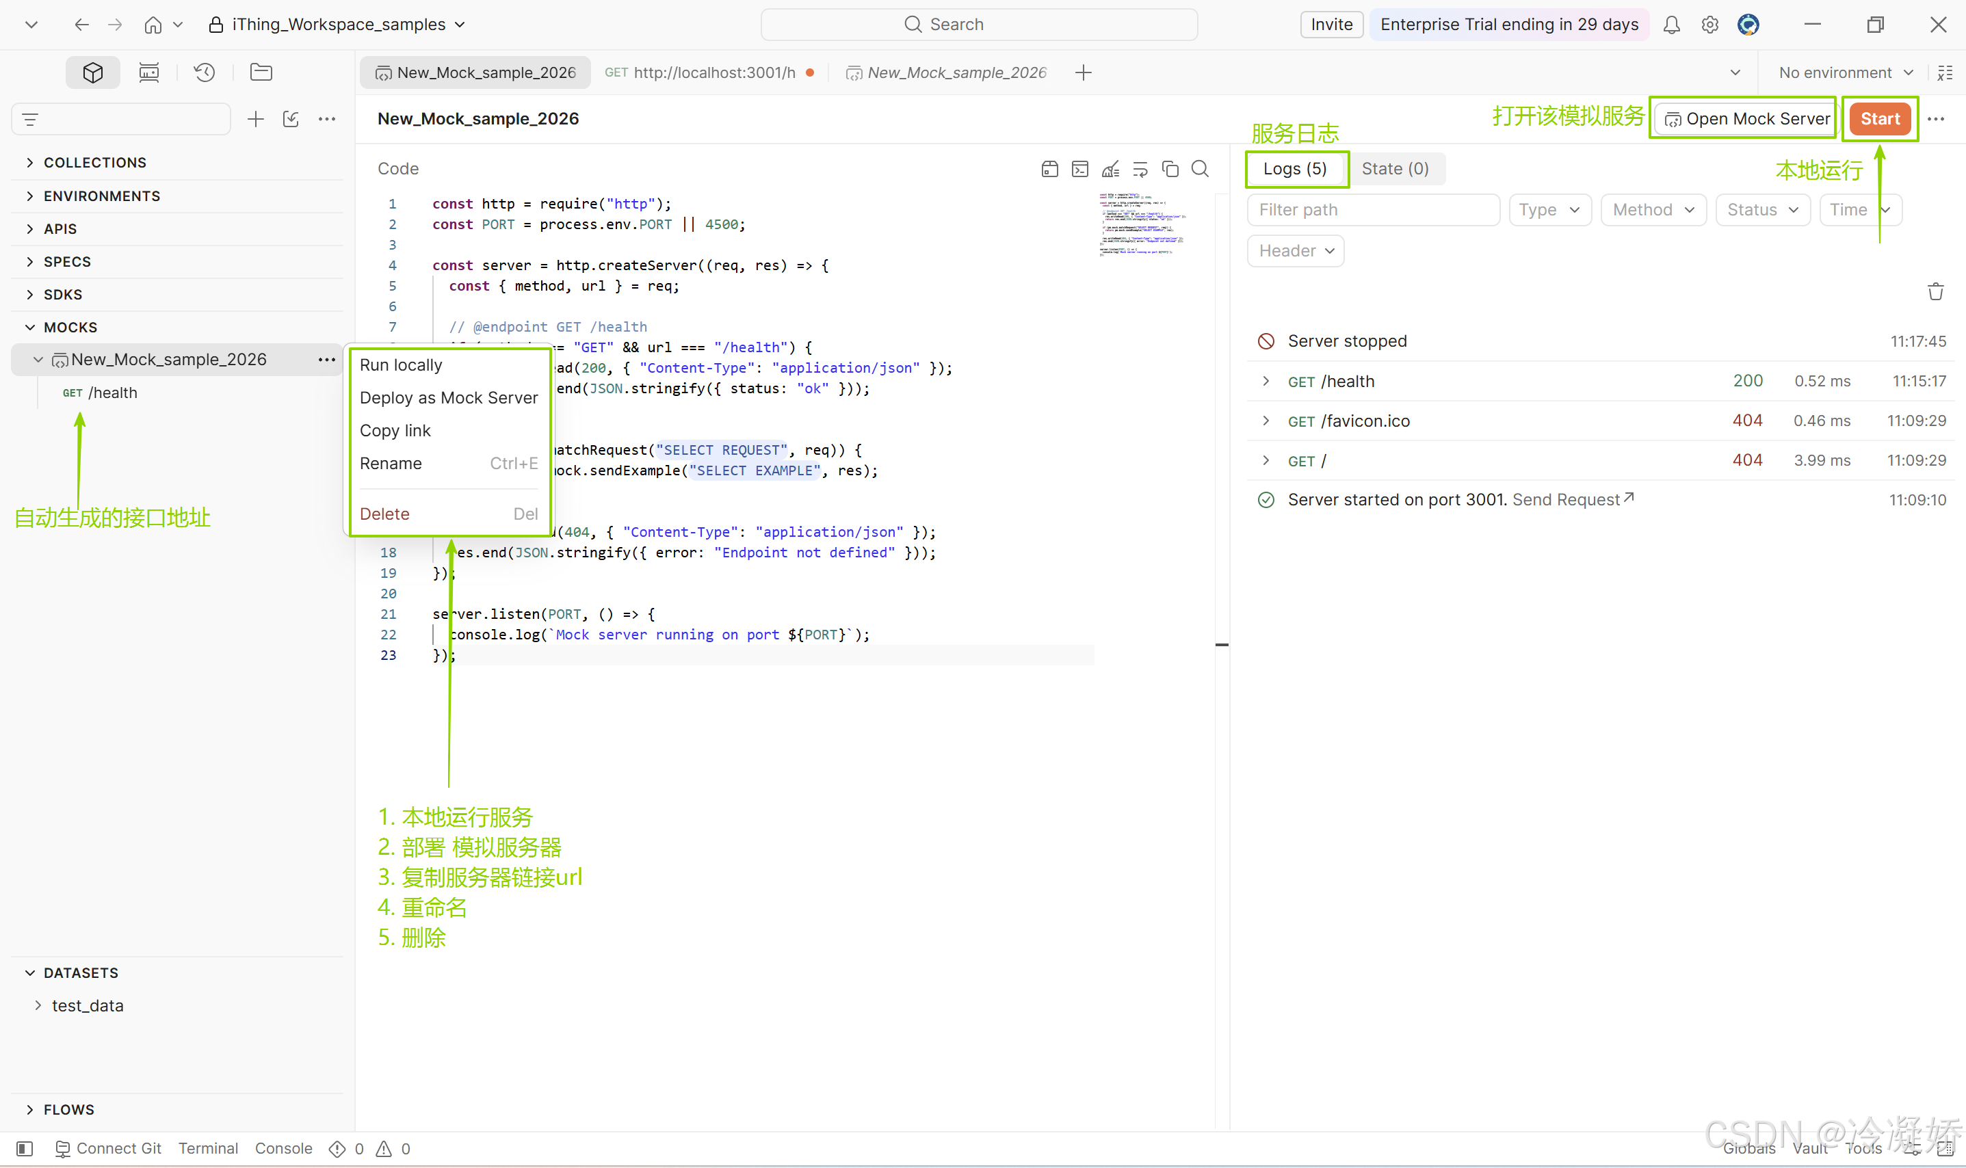Click the Start button
The height and width of the screenshot is (1168, 1966).
(x=1879, y=120)
